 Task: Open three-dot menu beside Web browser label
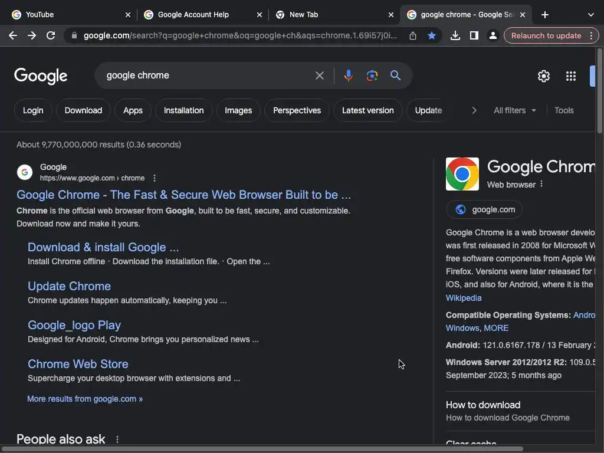(541, 184)
